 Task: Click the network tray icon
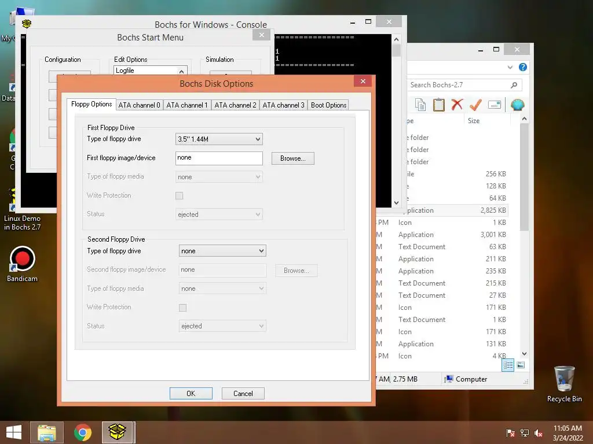tap(525, 433)
